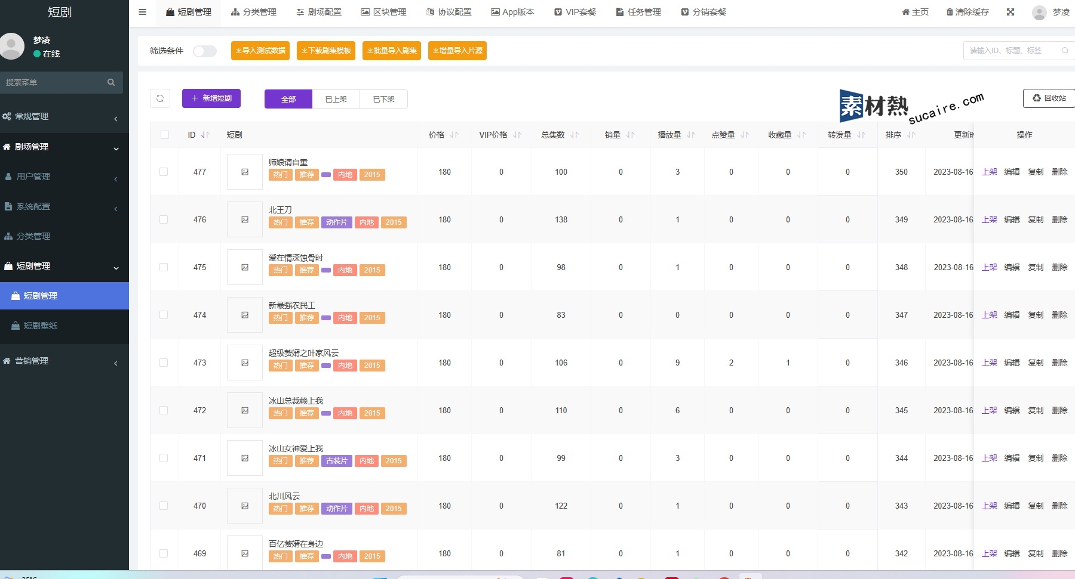Image resolution: width=1075 pixels, height=579 pixels.
Task: Click the 导入测试数据 button
Action: point(260,51)
